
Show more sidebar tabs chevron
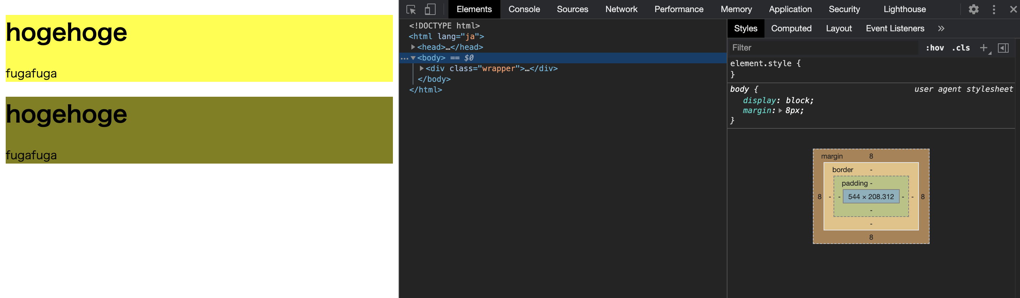(941, 28)
